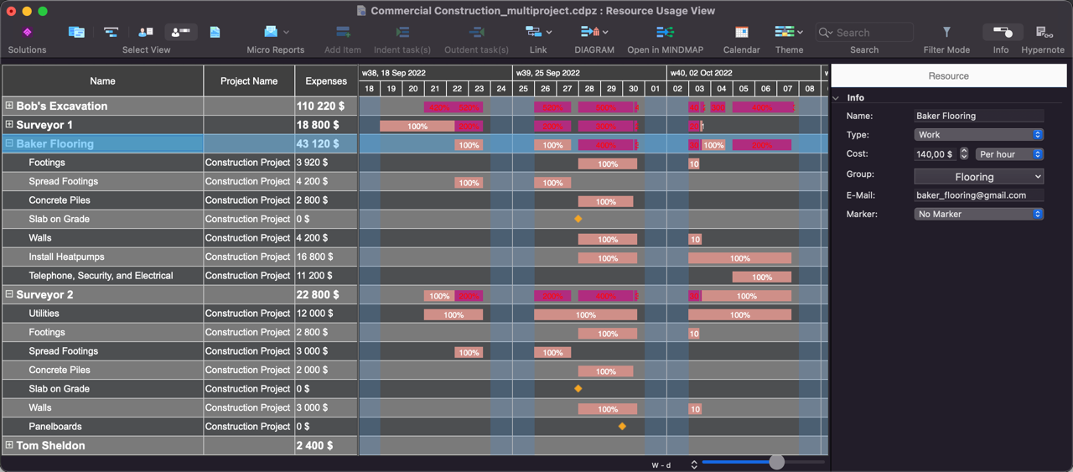The image size is (1073, 472).
Task: Collapse the Surveyor 2 resource row
Action: click(9, 294)
